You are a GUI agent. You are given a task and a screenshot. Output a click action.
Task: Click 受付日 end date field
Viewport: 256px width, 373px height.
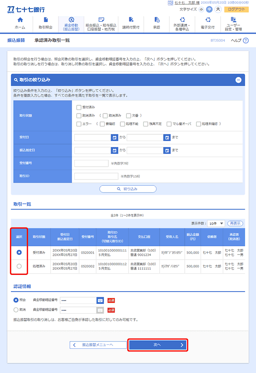[x=145, y=137]
